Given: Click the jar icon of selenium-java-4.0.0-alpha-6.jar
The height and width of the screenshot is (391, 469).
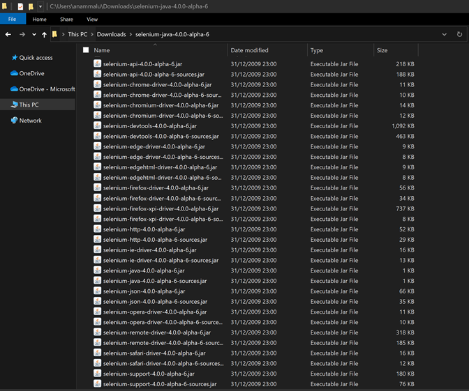Looking at the screenshot, I should coord(97,270).
